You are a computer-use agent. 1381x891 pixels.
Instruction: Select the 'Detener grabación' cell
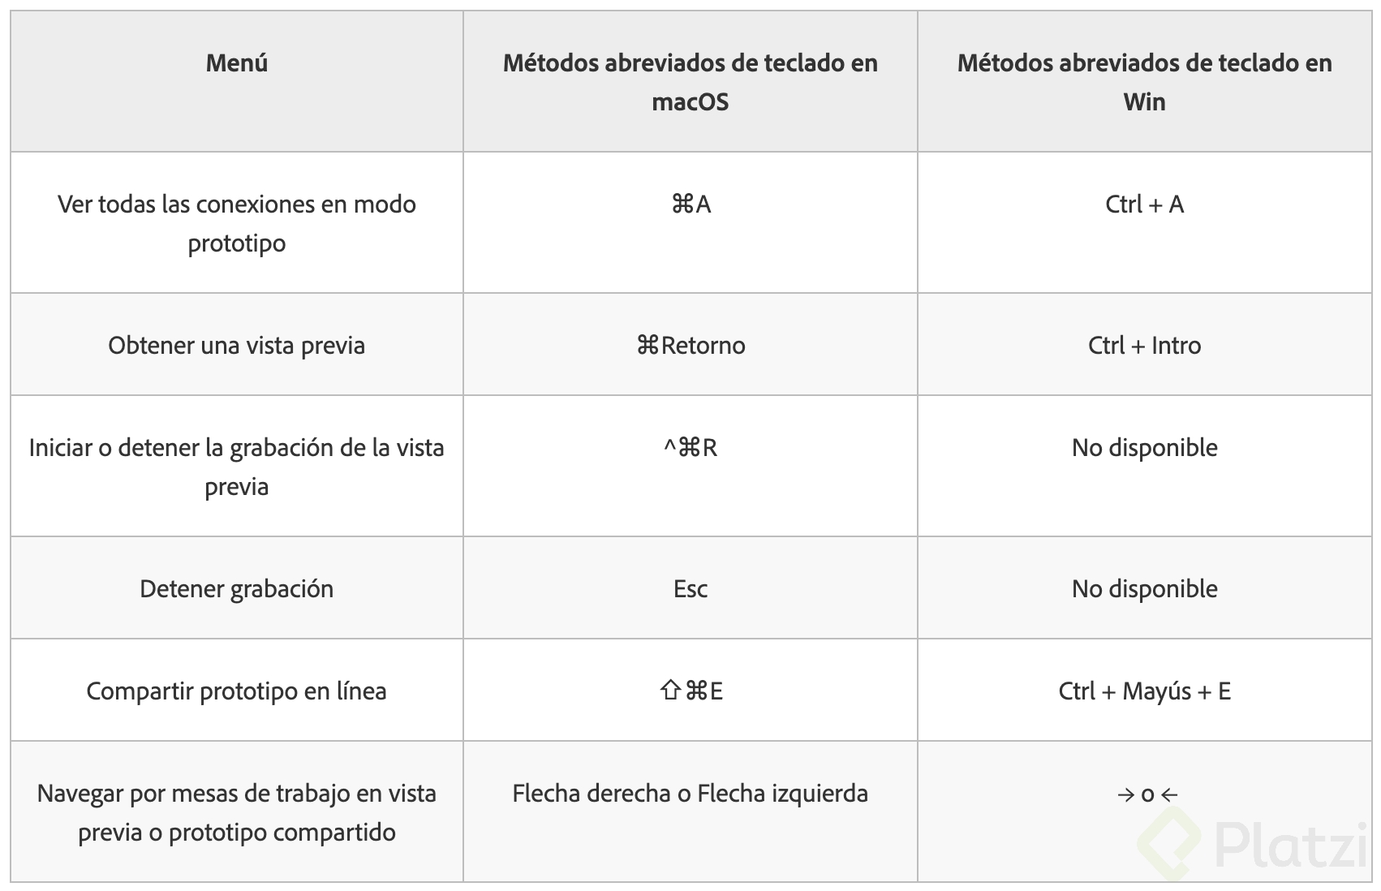coord(237,588)
